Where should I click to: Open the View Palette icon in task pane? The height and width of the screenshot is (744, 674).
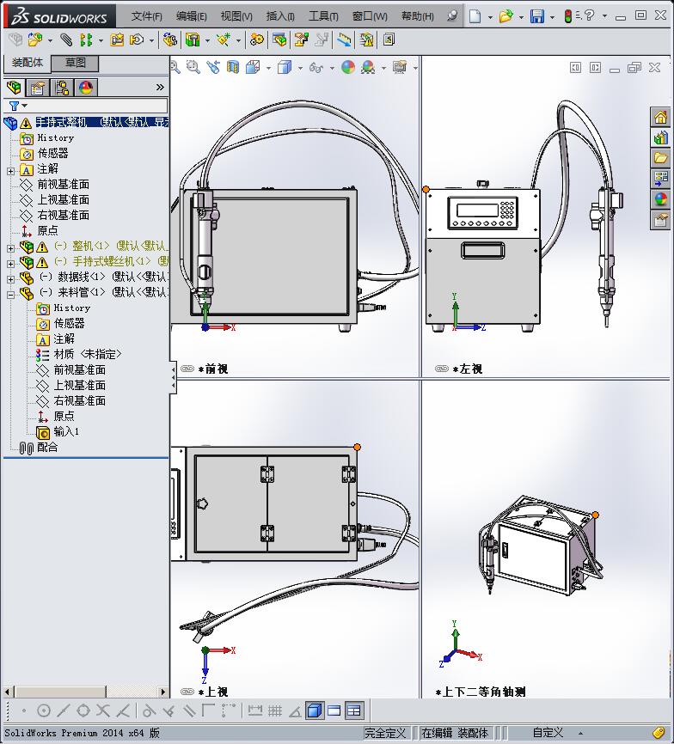click(660, 179)
